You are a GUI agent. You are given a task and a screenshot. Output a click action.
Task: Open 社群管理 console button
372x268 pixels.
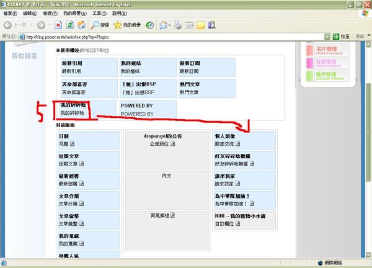[327, 63]
